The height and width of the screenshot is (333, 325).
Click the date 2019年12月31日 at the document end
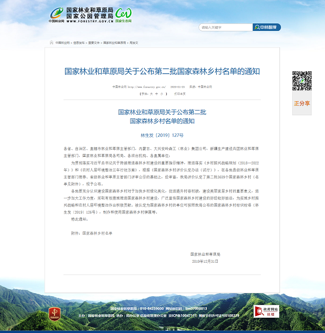205,261
